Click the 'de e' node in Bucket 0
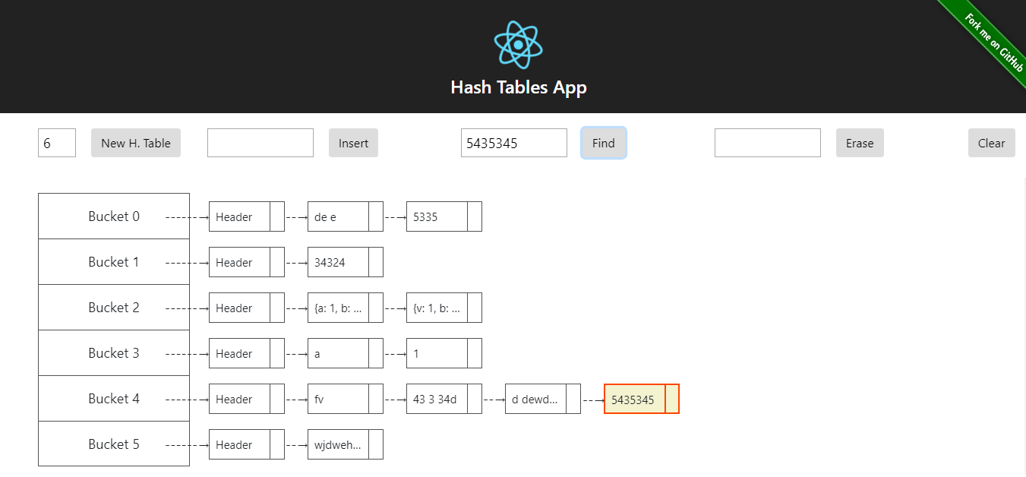This screenshot has height=477, width=1026. 346,216
